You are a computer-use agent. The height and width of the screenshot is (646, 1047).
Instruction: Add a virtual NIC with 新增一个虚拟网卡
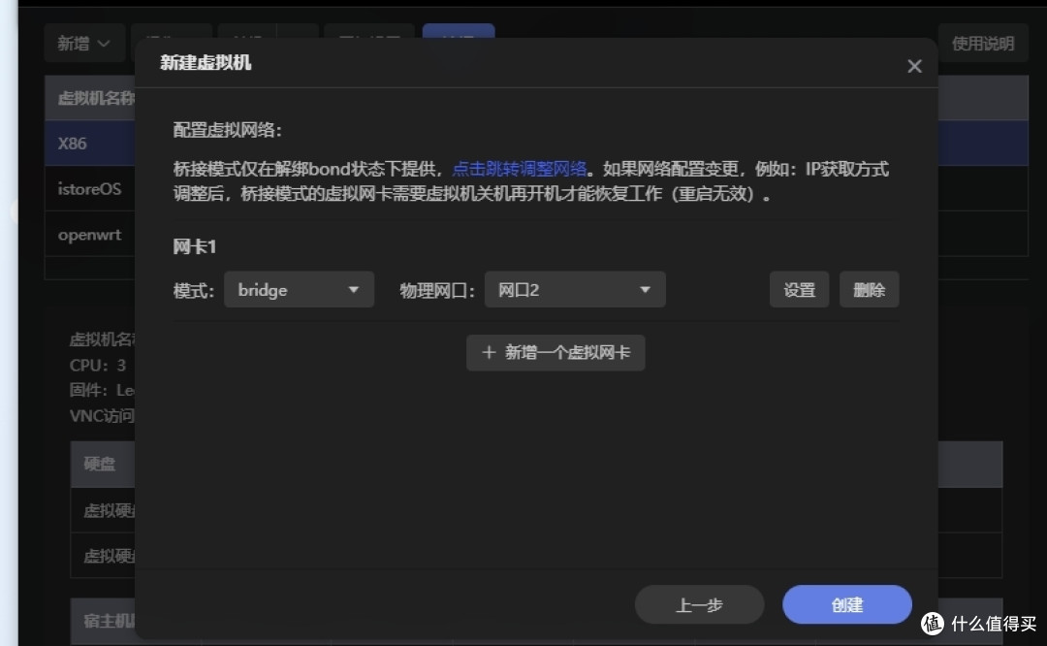[555, 352]
